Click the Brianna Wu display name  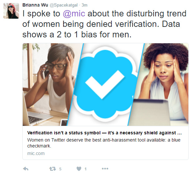(x=35, y=5)
